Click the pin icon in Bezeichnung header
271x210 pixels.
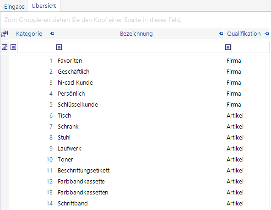(221, 34)
